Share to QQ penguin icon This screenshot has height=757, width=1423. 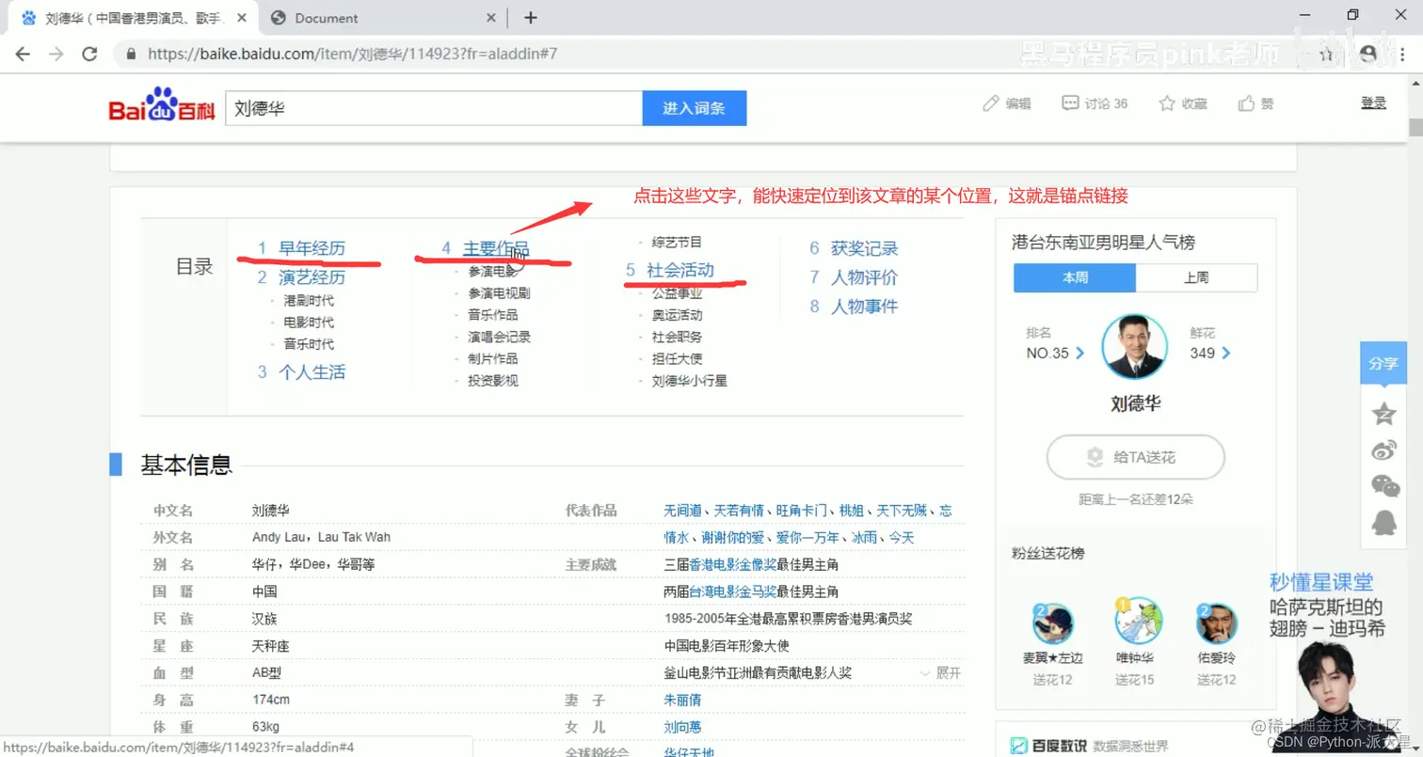click(1383, 522)
